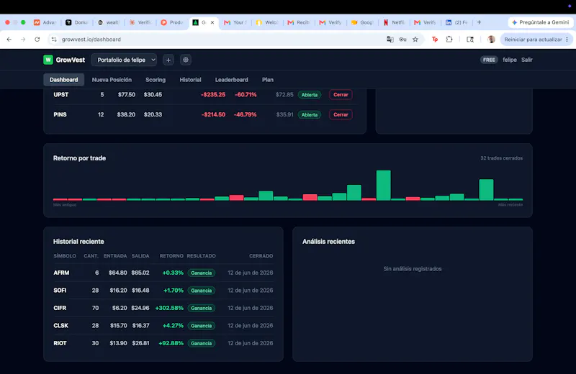The height and width of the screenshot is (374, 576).
Task: Click the Sin análisis registrados text
Action: (413, 269)
